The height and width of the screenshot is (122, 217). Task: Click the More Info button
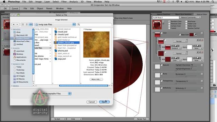pos(96,79)
